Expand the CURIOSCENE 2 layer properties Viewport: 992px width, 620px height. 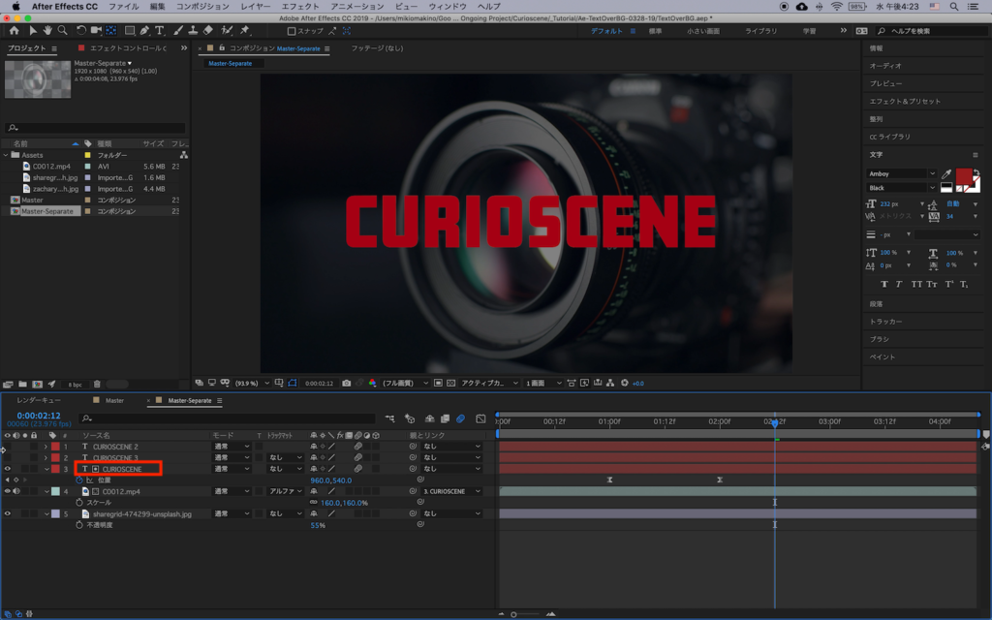45,447
